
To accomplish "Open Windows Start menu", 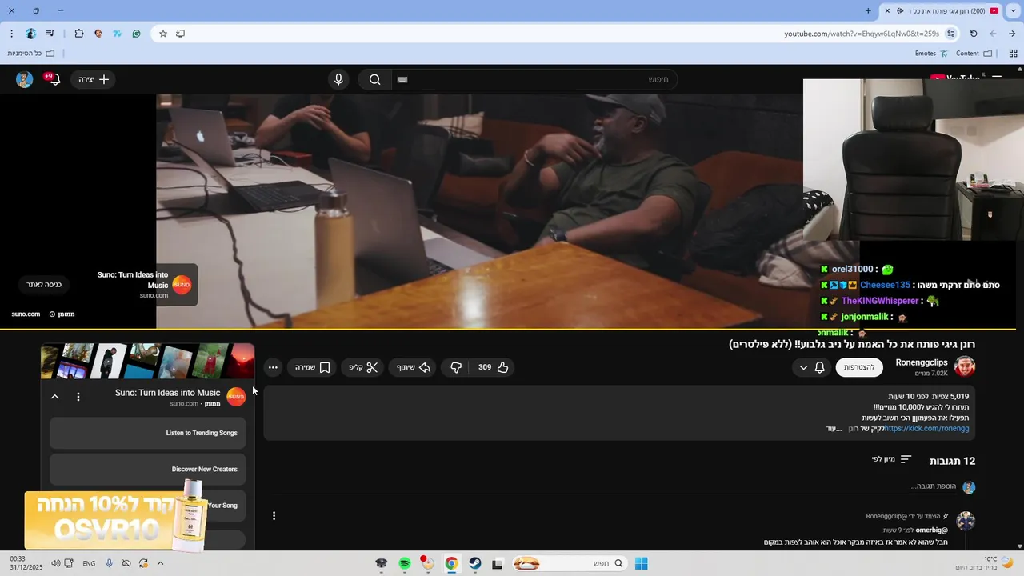I will click(x=641, y=563).
